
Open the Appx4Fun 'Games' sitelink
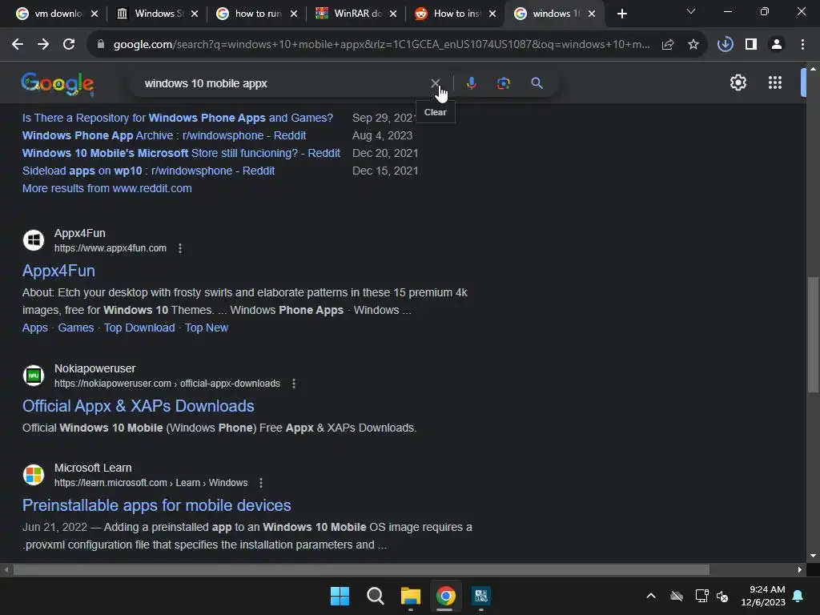76,328
